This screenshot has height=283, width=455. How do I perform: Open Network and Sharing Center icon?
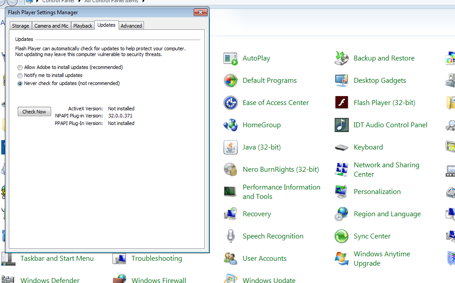pos(342,170)
